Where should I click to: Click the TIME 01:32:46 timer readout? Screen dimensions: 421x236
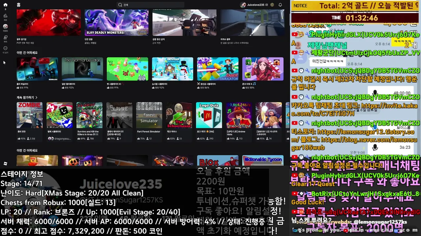point(355,18)
